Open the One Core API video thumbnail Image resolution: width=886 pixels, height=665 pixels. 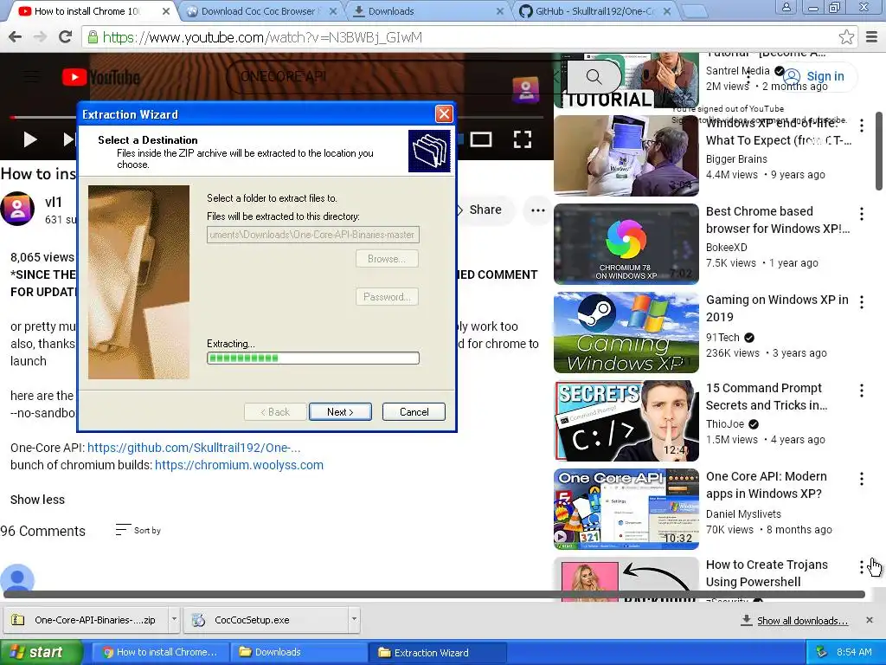[x=626, y=509]
